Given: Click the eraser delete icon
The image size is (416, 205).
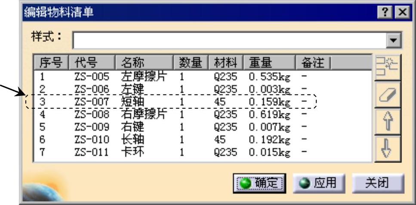Looking at the screenshot, I should 388,95.
